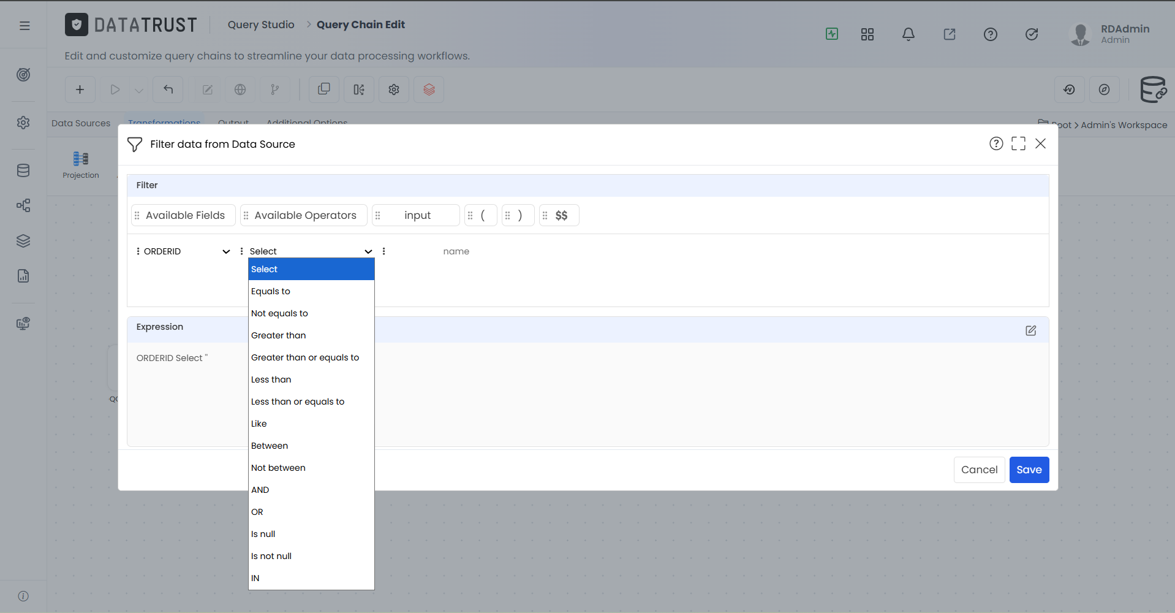Image resolution: width=1175 pixels, height=613 pixels.
Task: Open the report chart icon in sidebar
Action: click(x=23, y=276)
